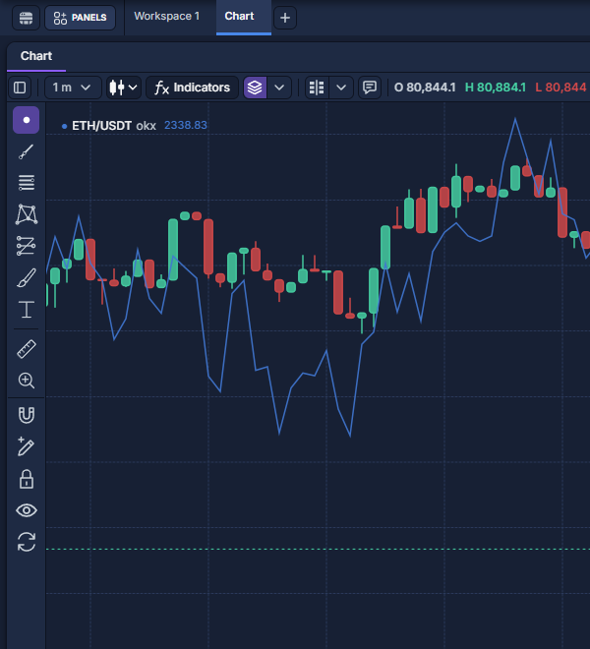Select the ruler measure tool
The height and width of the screenshot is (649, 590).
pyautogui.click(x=27, y=349)
